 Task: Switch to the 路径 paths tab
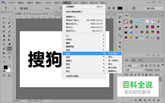[x=141, y=60]
